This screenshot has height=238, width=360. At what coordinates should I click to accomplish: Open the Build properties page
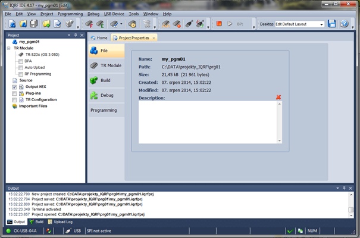pos(107,80)
